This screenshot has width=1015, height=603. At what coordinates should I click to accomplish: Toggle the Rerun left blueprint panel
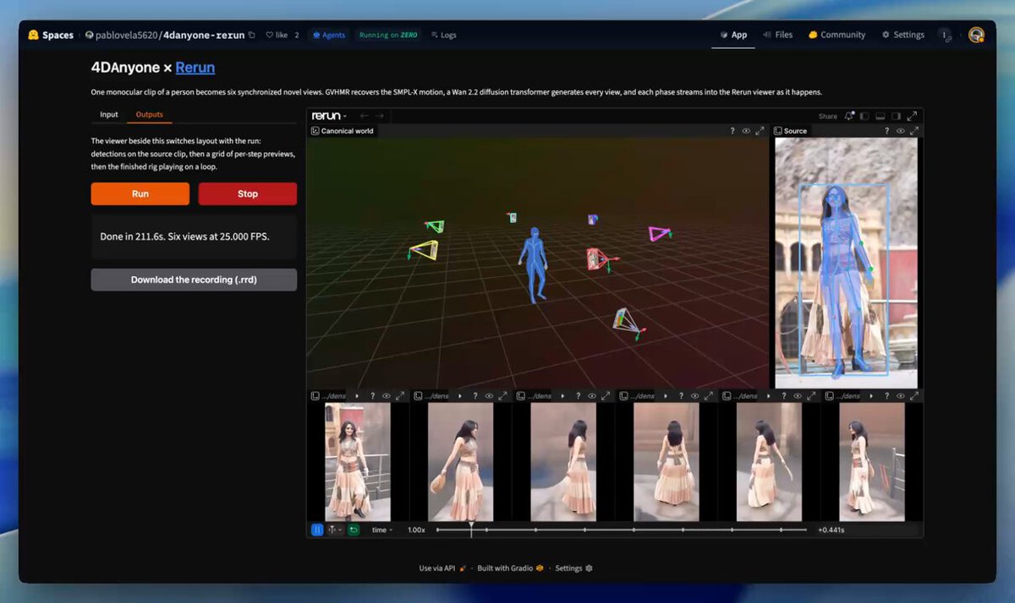[x=864, y=117]
